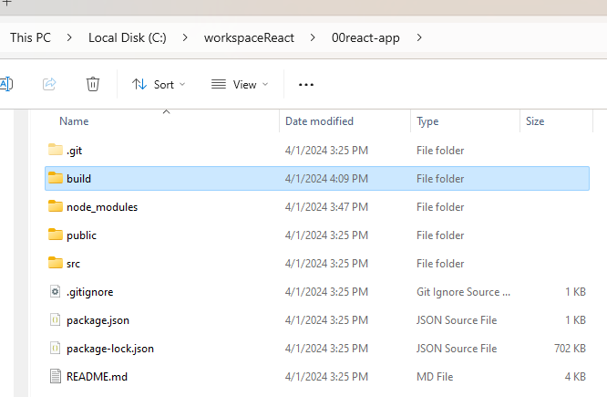Open the View dropdown menu
The image size is (607, 397).
click(240, 84)
